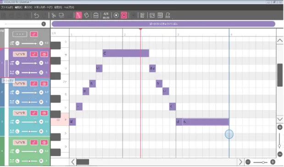Pan purple track 1 left with L button
284x167 pixels.
click(17, 73)
